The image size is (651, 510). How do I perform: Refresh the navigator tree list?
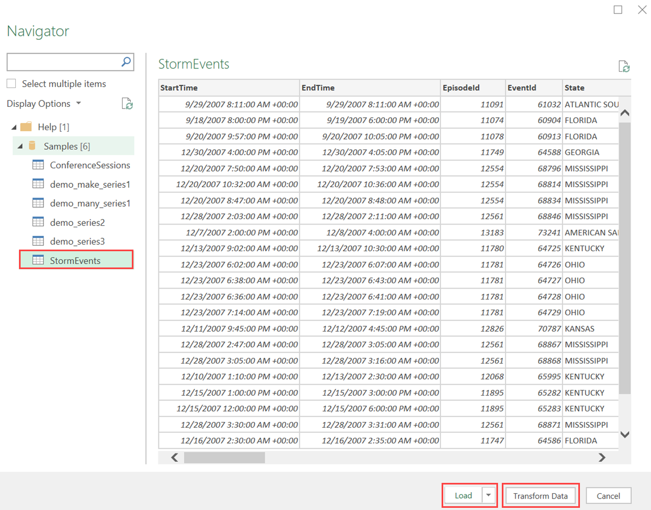click(127, 104)
